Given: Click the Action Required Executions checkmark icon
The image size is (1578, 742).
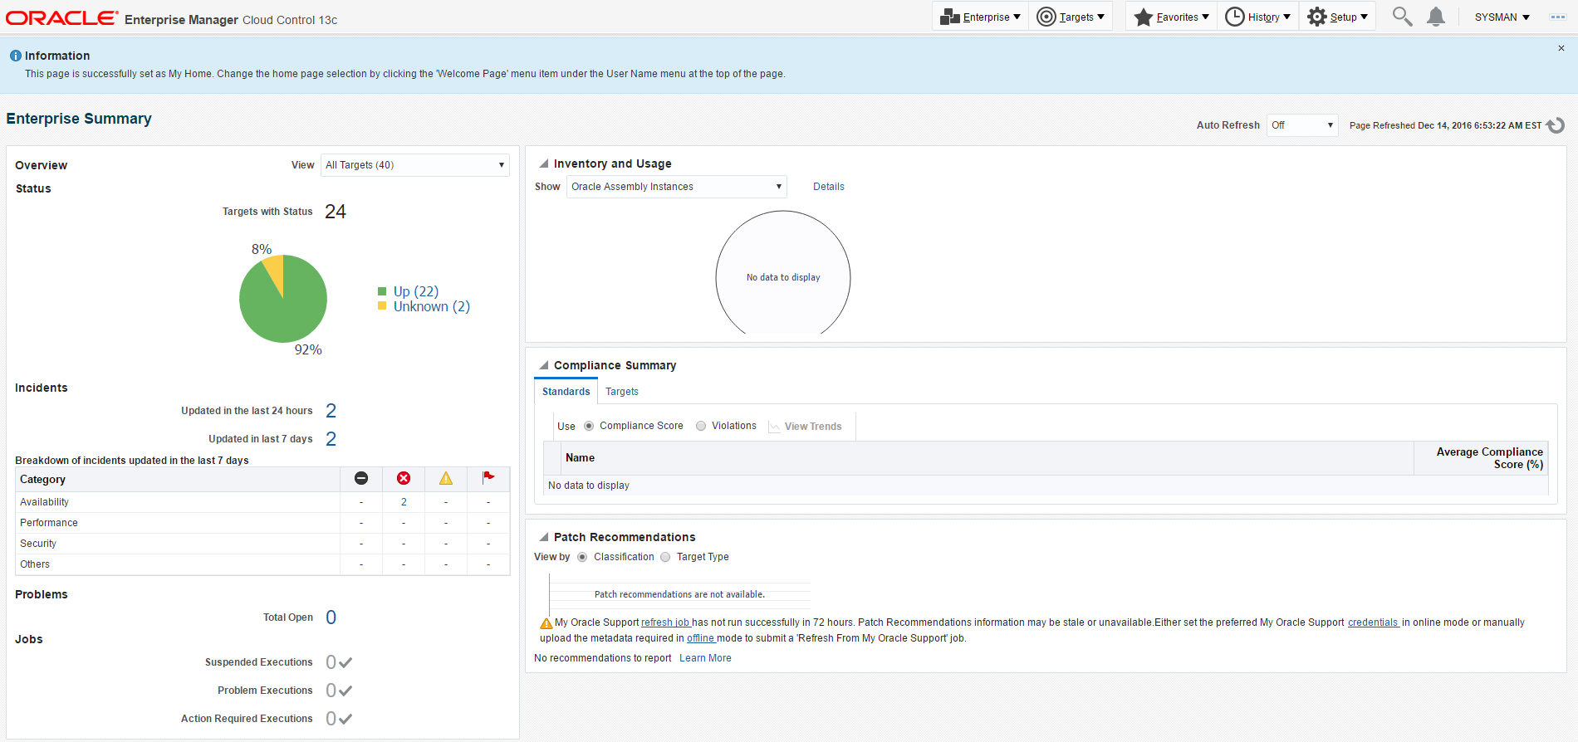Looking at the screenshot, I should pyautogui.click(x=345, y=719).
